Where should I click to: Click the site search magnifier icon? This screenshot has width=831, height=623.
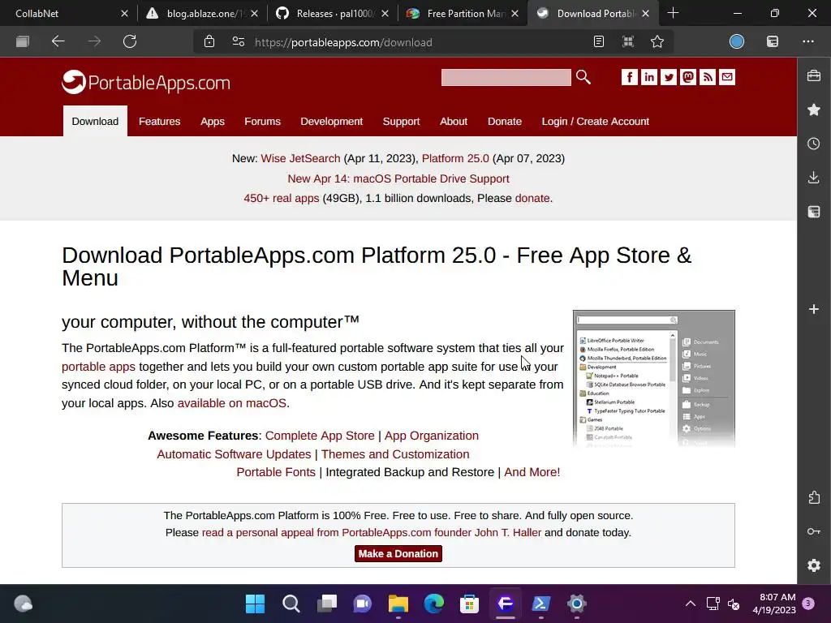pos(583,77)
